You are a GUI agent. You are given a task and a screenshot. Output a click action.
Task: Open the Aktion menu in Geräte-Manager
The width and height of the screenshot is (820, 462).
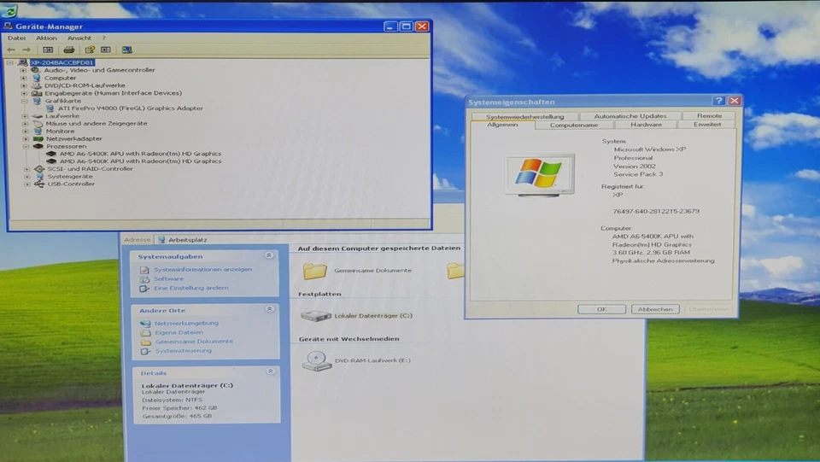pos(46,38)
